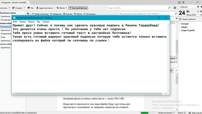Viewport: 202px width, 114px height.
Task: Open the Файл menu in Notepad
Action: 15,22
